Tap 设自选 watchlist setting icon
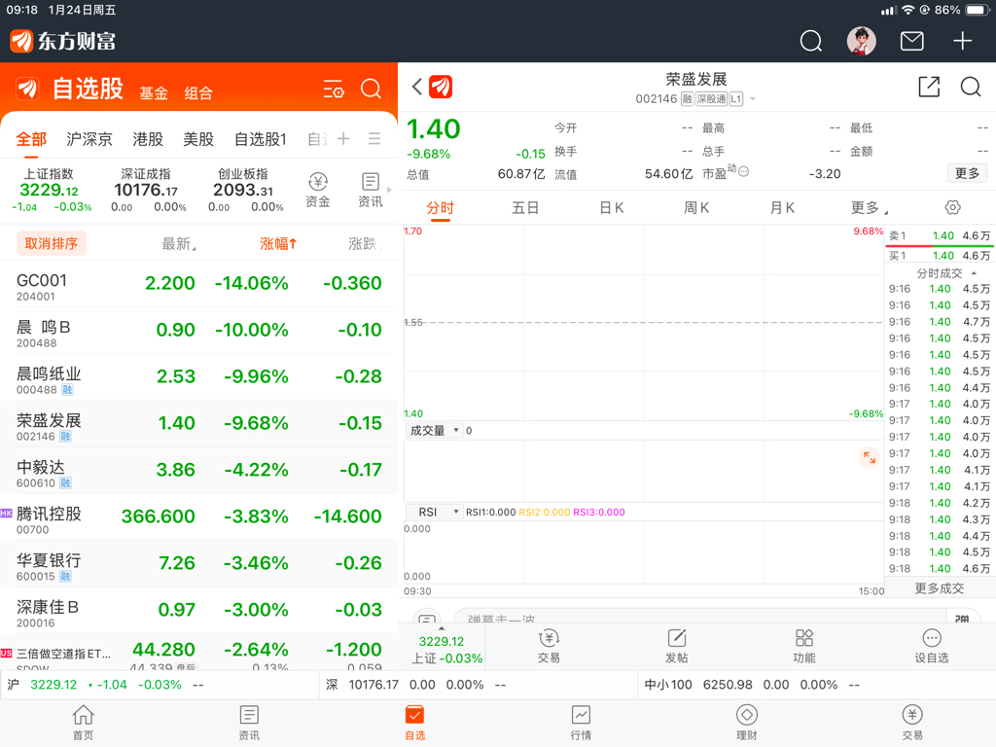This screenshot has height=747, width=996. point(931,646)
